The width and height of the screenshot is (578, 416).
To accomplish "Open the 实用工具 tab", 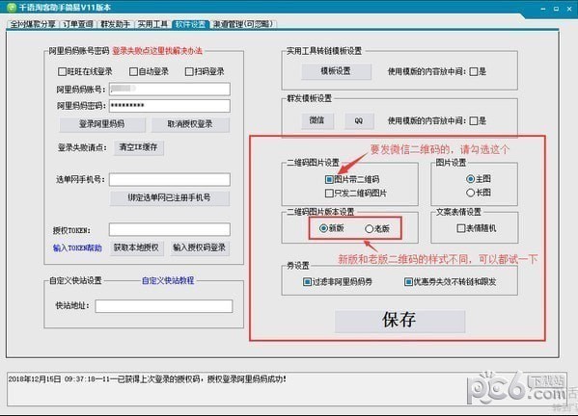I will point(152,24).
